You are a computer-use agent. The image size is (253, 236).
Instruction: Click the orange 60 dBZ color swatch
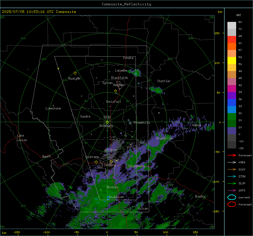(x=232, y=46)
